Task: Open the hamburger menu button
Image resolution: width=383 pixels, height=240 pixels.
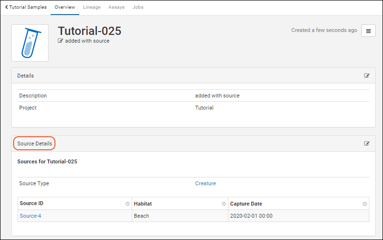Action: point(368,31)
